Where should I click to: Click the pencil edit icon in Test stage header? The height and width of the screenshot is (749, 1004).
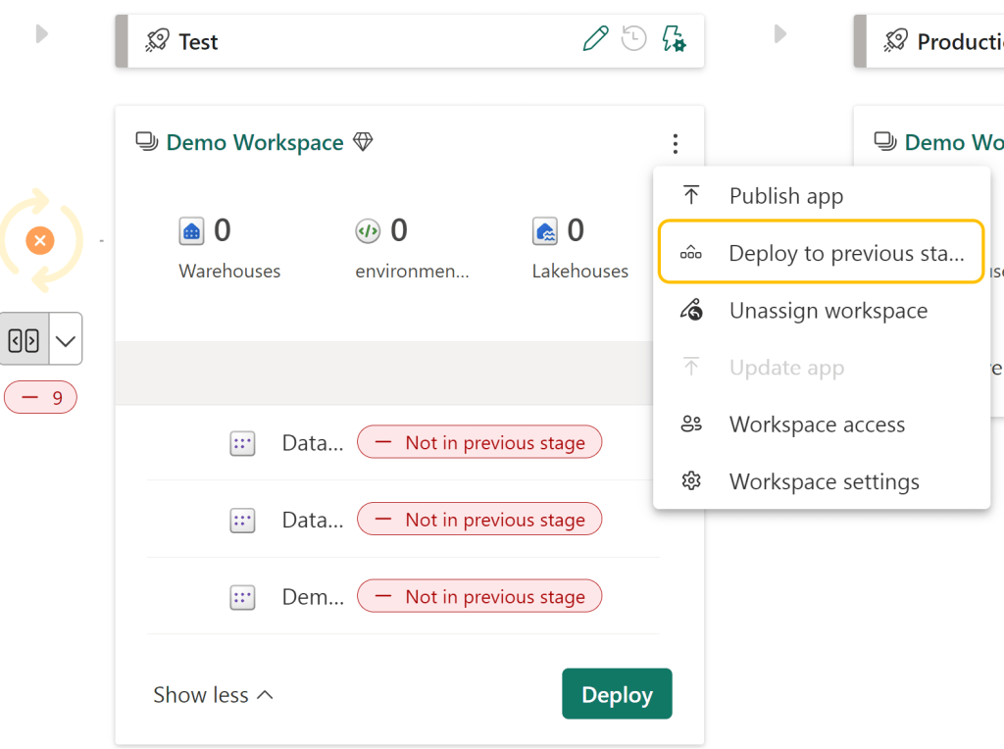(x=595, y=39)
